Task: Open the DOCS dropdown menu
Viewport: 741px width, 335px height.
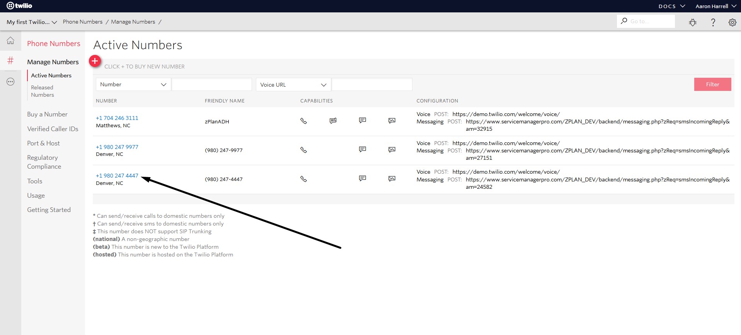Action: [671, 6]
